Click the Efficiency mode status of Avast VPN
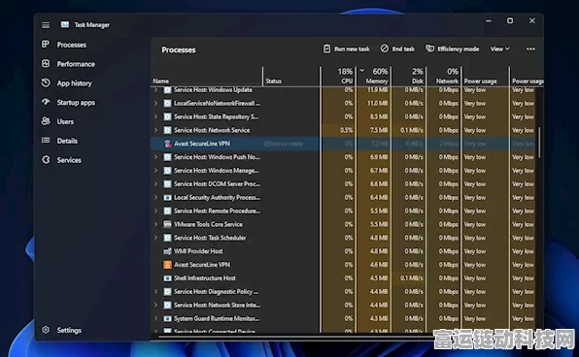Image resolution: width=579 pixels, height=357 pixels. pyautogui.click(x=284, y=144)
